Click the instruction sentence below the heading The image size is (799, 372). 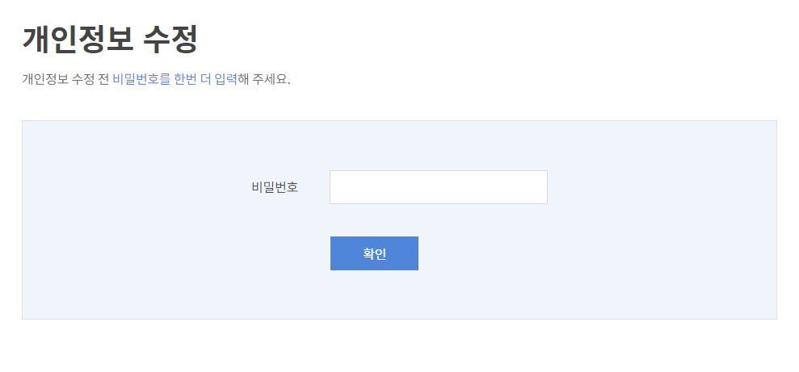[x=156, y=80]
